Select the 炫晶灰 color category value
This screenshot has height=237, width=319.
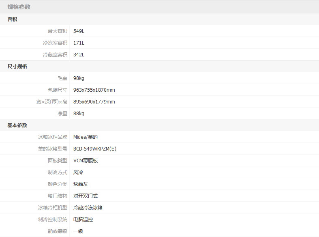pyautogui.click(x=81, y=184)
